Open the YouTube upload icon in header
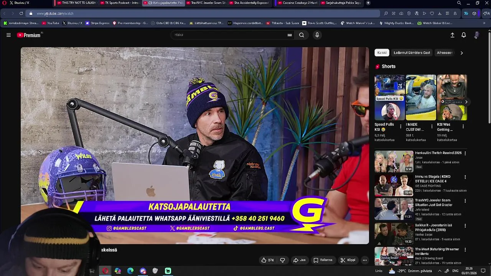 452,35
